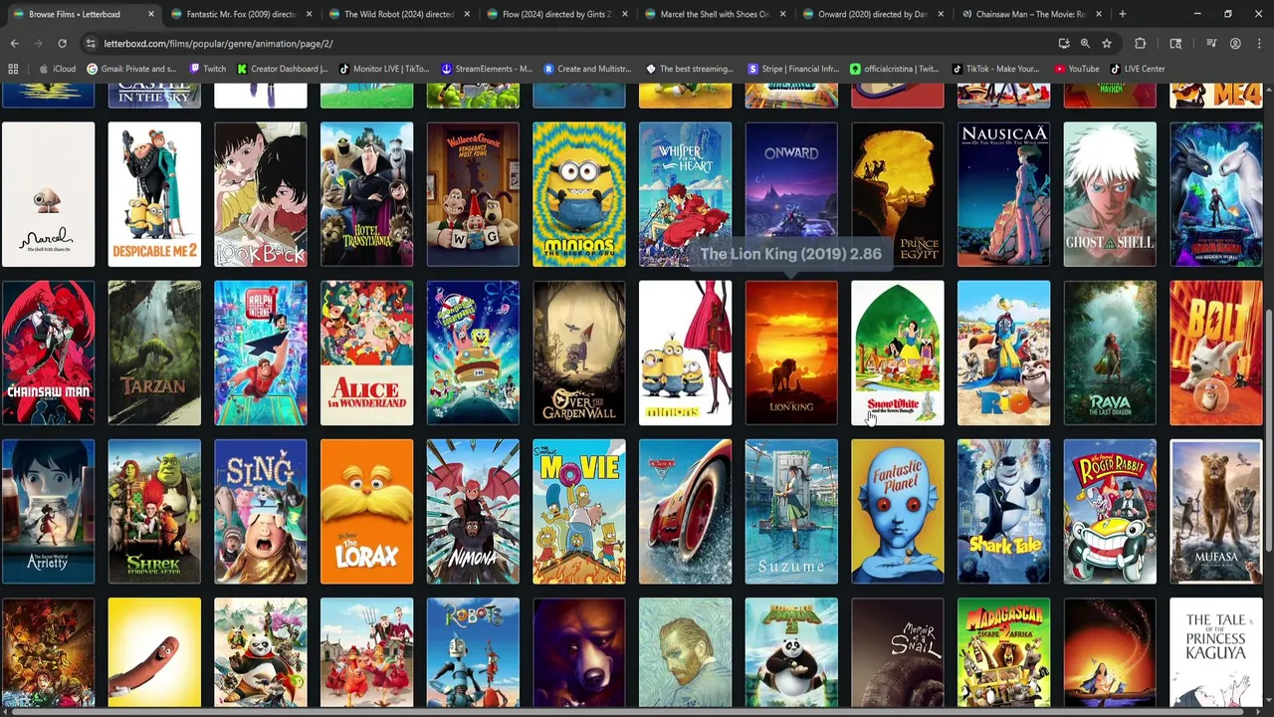Screen dimensions: 1274x717
Task: Open the iCloud bookmark
Action: [57, 69]
